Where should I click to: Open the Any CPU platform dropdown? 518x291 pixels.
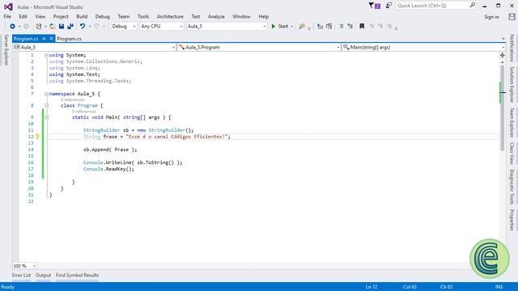162,26
